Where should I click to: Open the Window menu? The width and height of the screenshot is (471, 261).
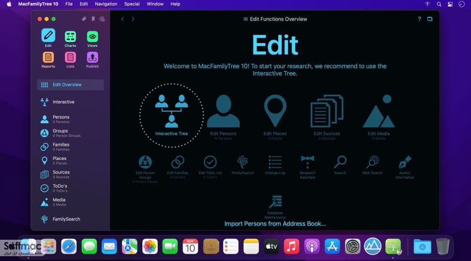point(155,4)
